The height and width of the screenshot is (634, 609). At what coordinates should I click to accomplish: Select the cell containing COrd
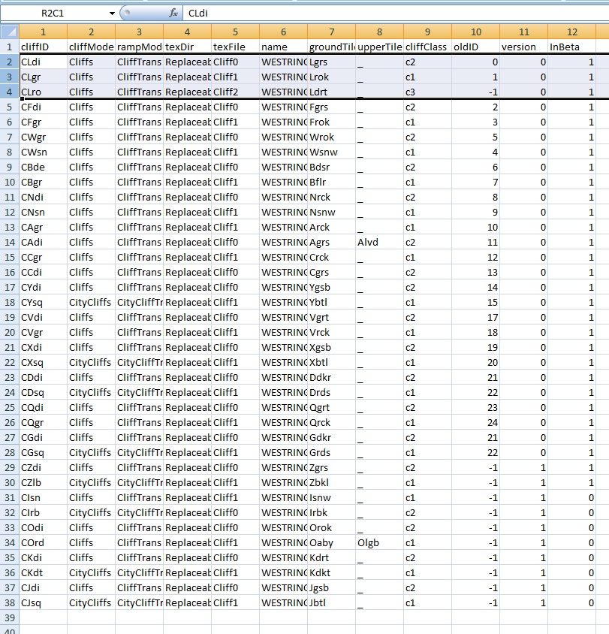pyautogui.click(x=44, y=542)
